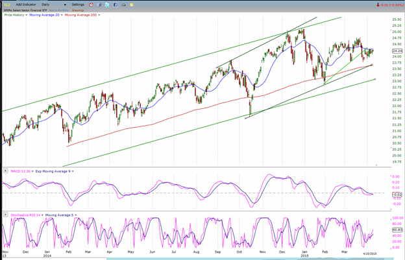Open the Drawings link

click(x=78, y=10)
